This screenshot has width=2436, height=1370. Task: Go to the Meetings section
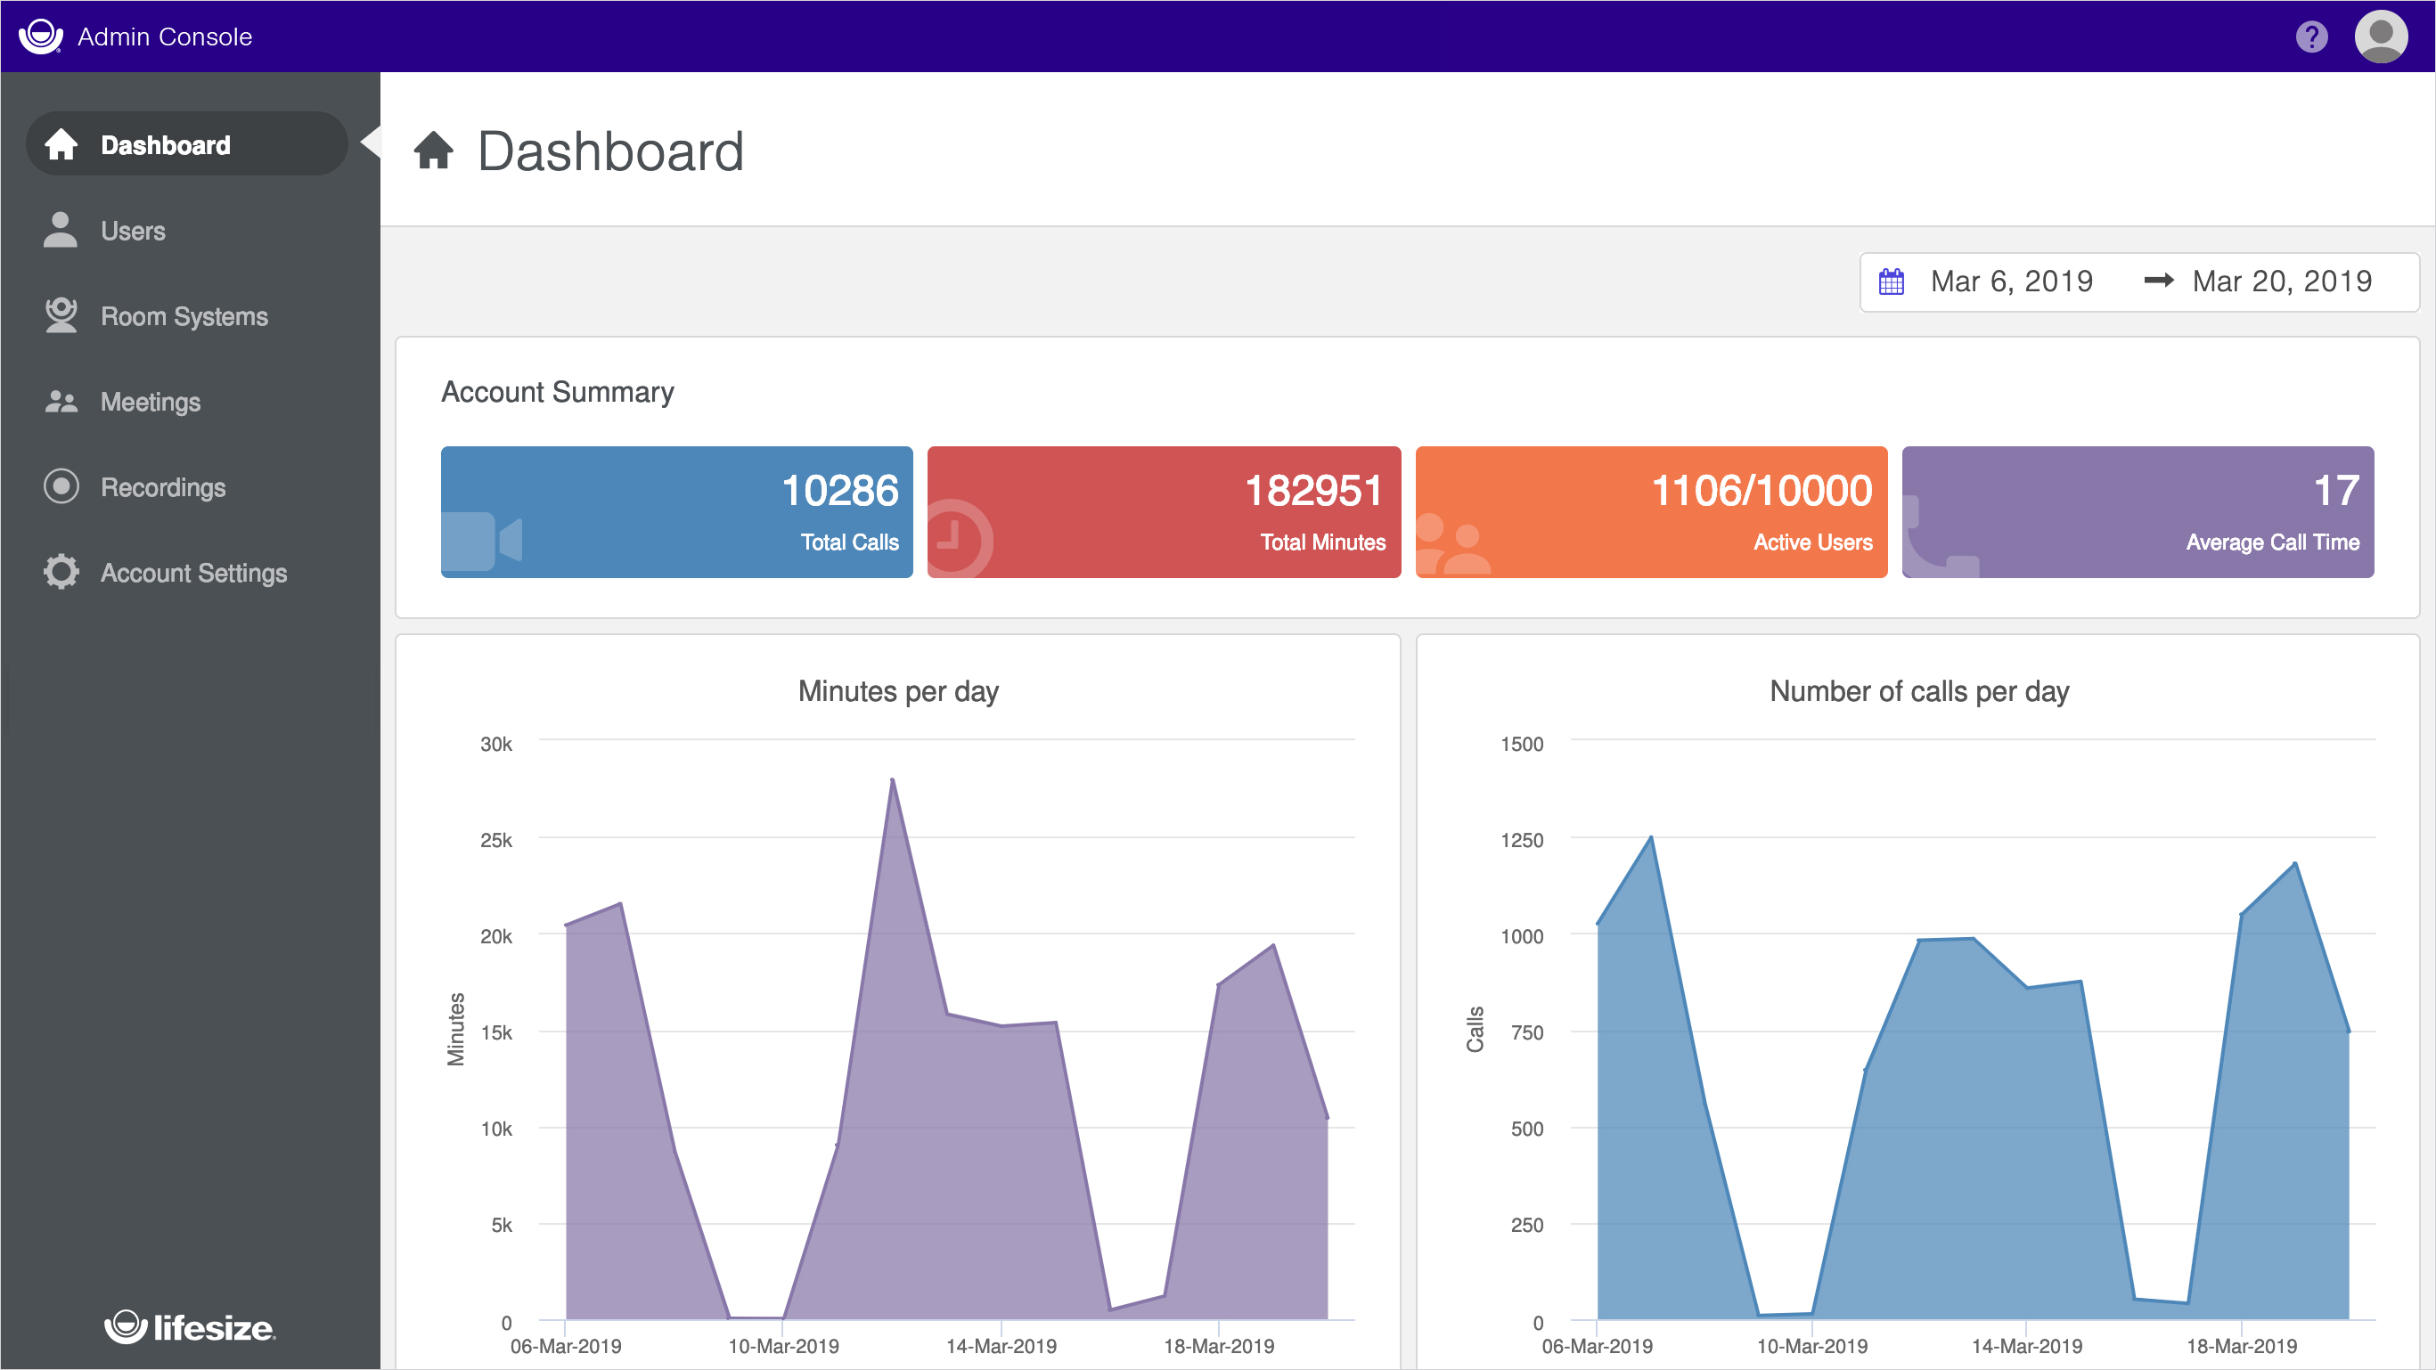[x=151, y=402]
